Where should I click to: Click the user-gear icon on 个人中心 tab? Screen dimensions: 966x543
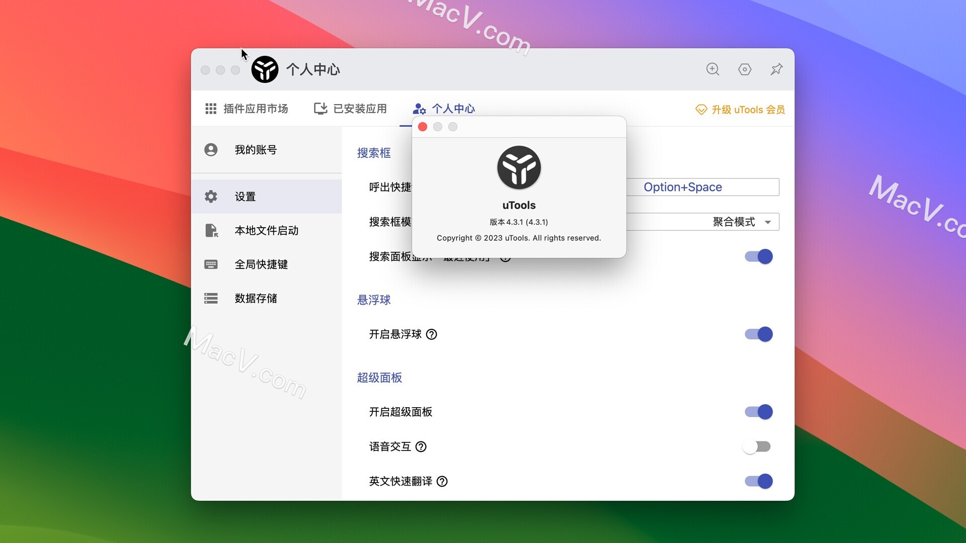click(x=419, y=109)
